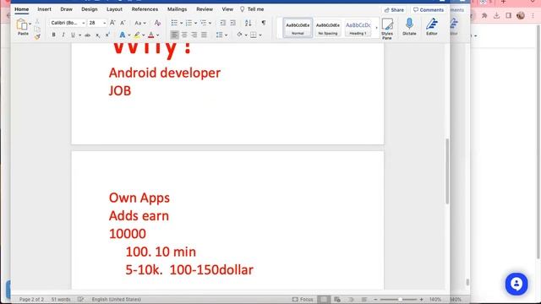Open the Styles Pane

click(x=387, y=29)
